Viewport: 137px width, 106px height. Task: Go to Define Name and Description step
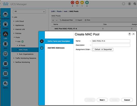(x=59, y=41)
